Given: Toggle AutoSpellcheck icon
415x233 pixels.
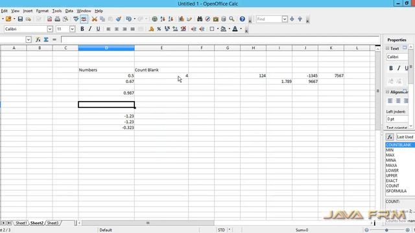Looking at the screenshot, I should click(84, 19).
